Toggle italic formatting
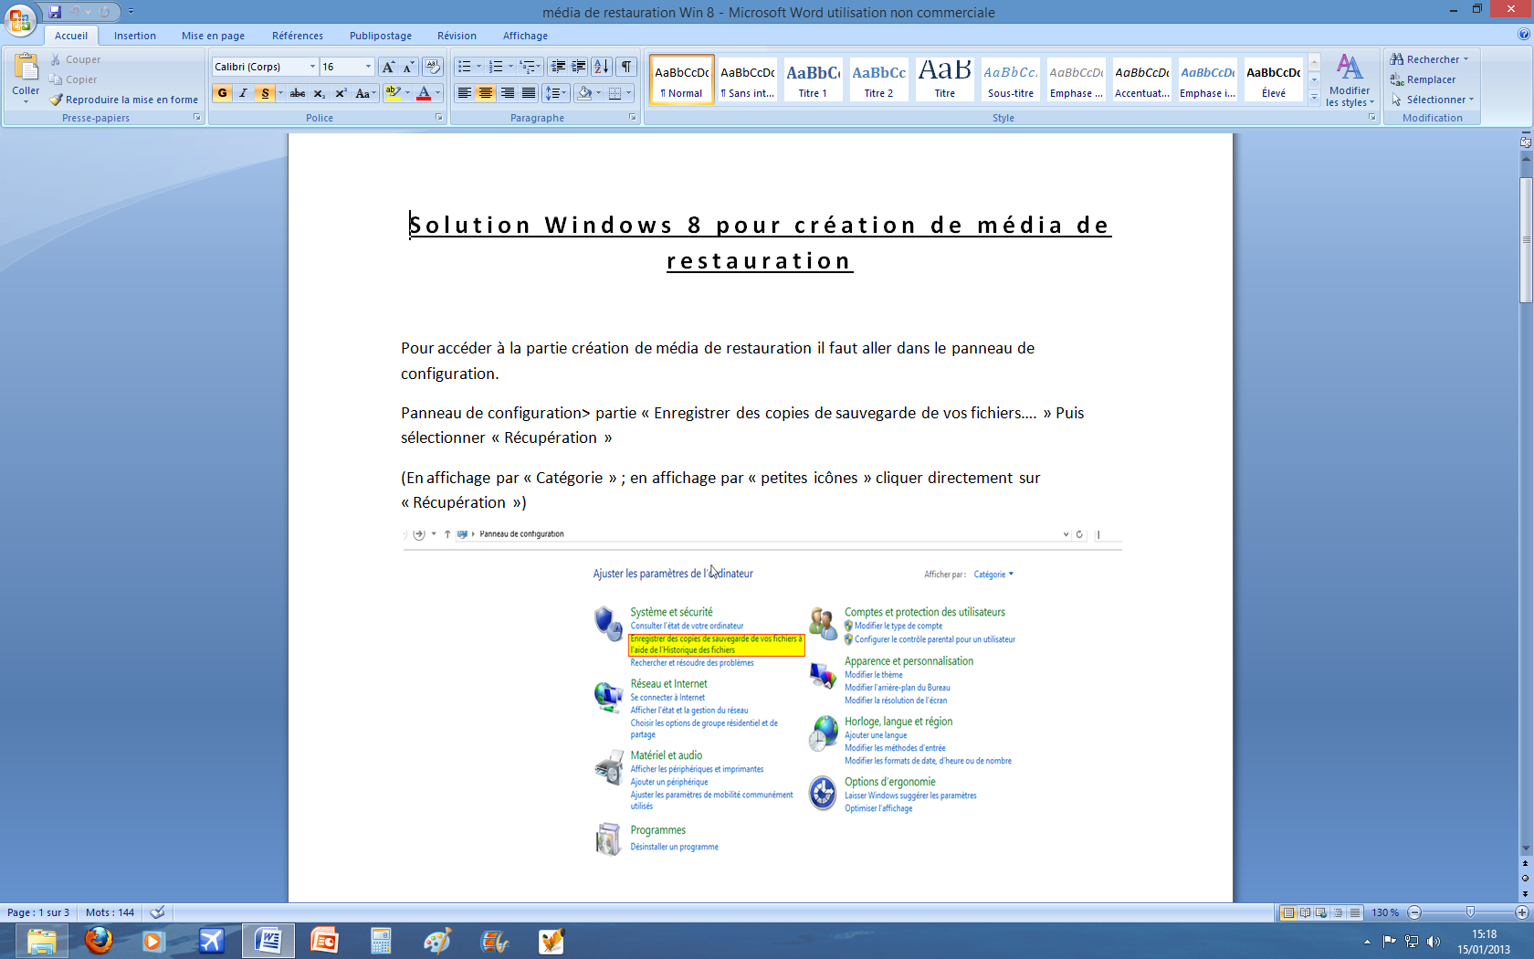 (x=243, y=93)
